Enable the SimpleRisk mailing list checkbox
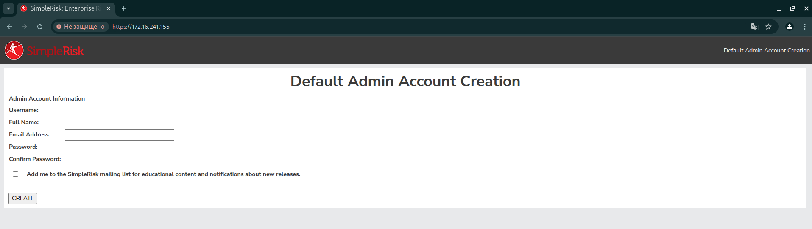 16,174
